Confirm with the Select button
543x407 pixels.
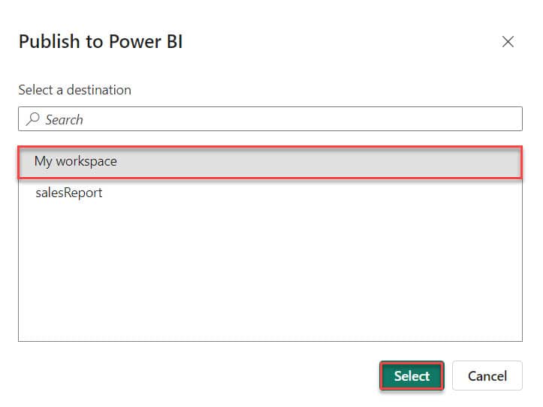[x=412, y=376]
